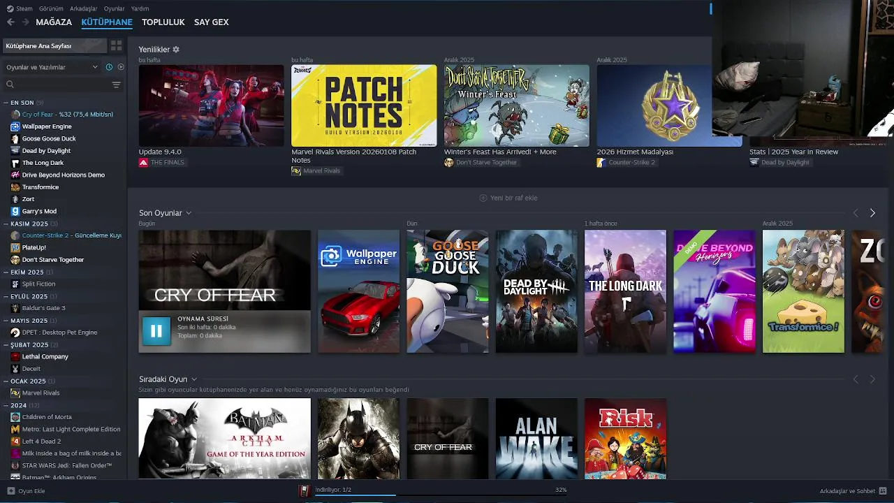
Task: Open the Alan Wake game cover
Action: (536, 439)
